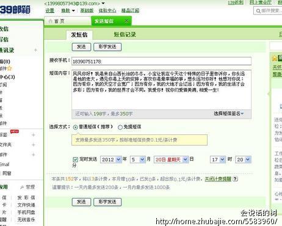This screenshot has height=226, width=282.
Task: Click the magnifier icon in mail search
Action: coord(258,11)
